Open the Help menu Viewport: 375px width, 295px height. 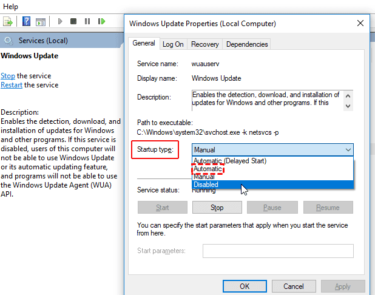coord(10,7)
